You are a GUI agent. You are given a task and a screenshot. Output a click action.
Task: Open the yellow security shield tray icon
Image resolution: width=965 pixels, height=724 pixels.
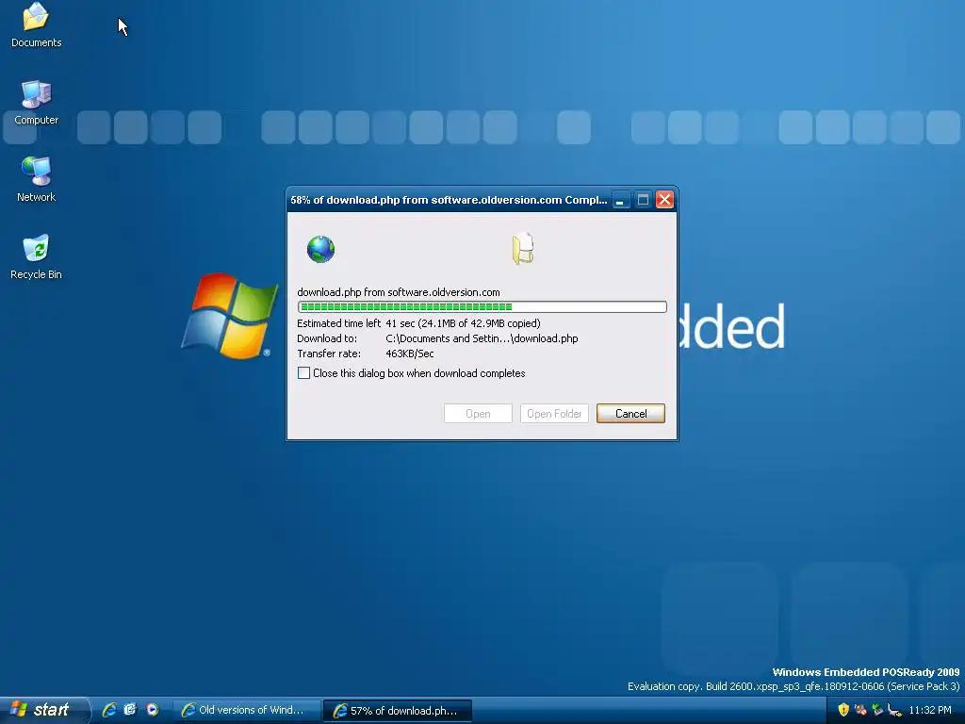tap(843, 710)
